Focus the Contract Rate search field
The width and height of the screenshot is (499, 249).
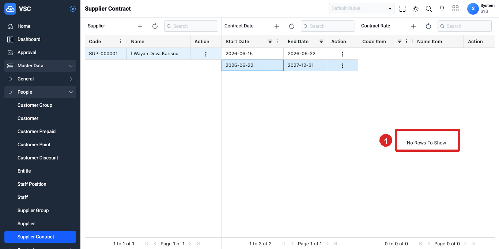pyautogui.click(x=465, y=26)
